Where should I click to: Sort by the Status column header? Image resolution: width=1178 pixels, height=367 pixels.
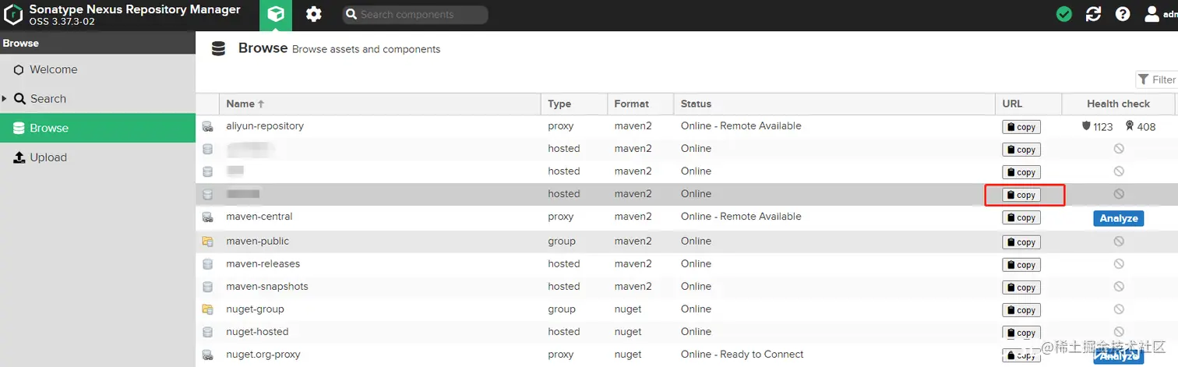point(834,104)
